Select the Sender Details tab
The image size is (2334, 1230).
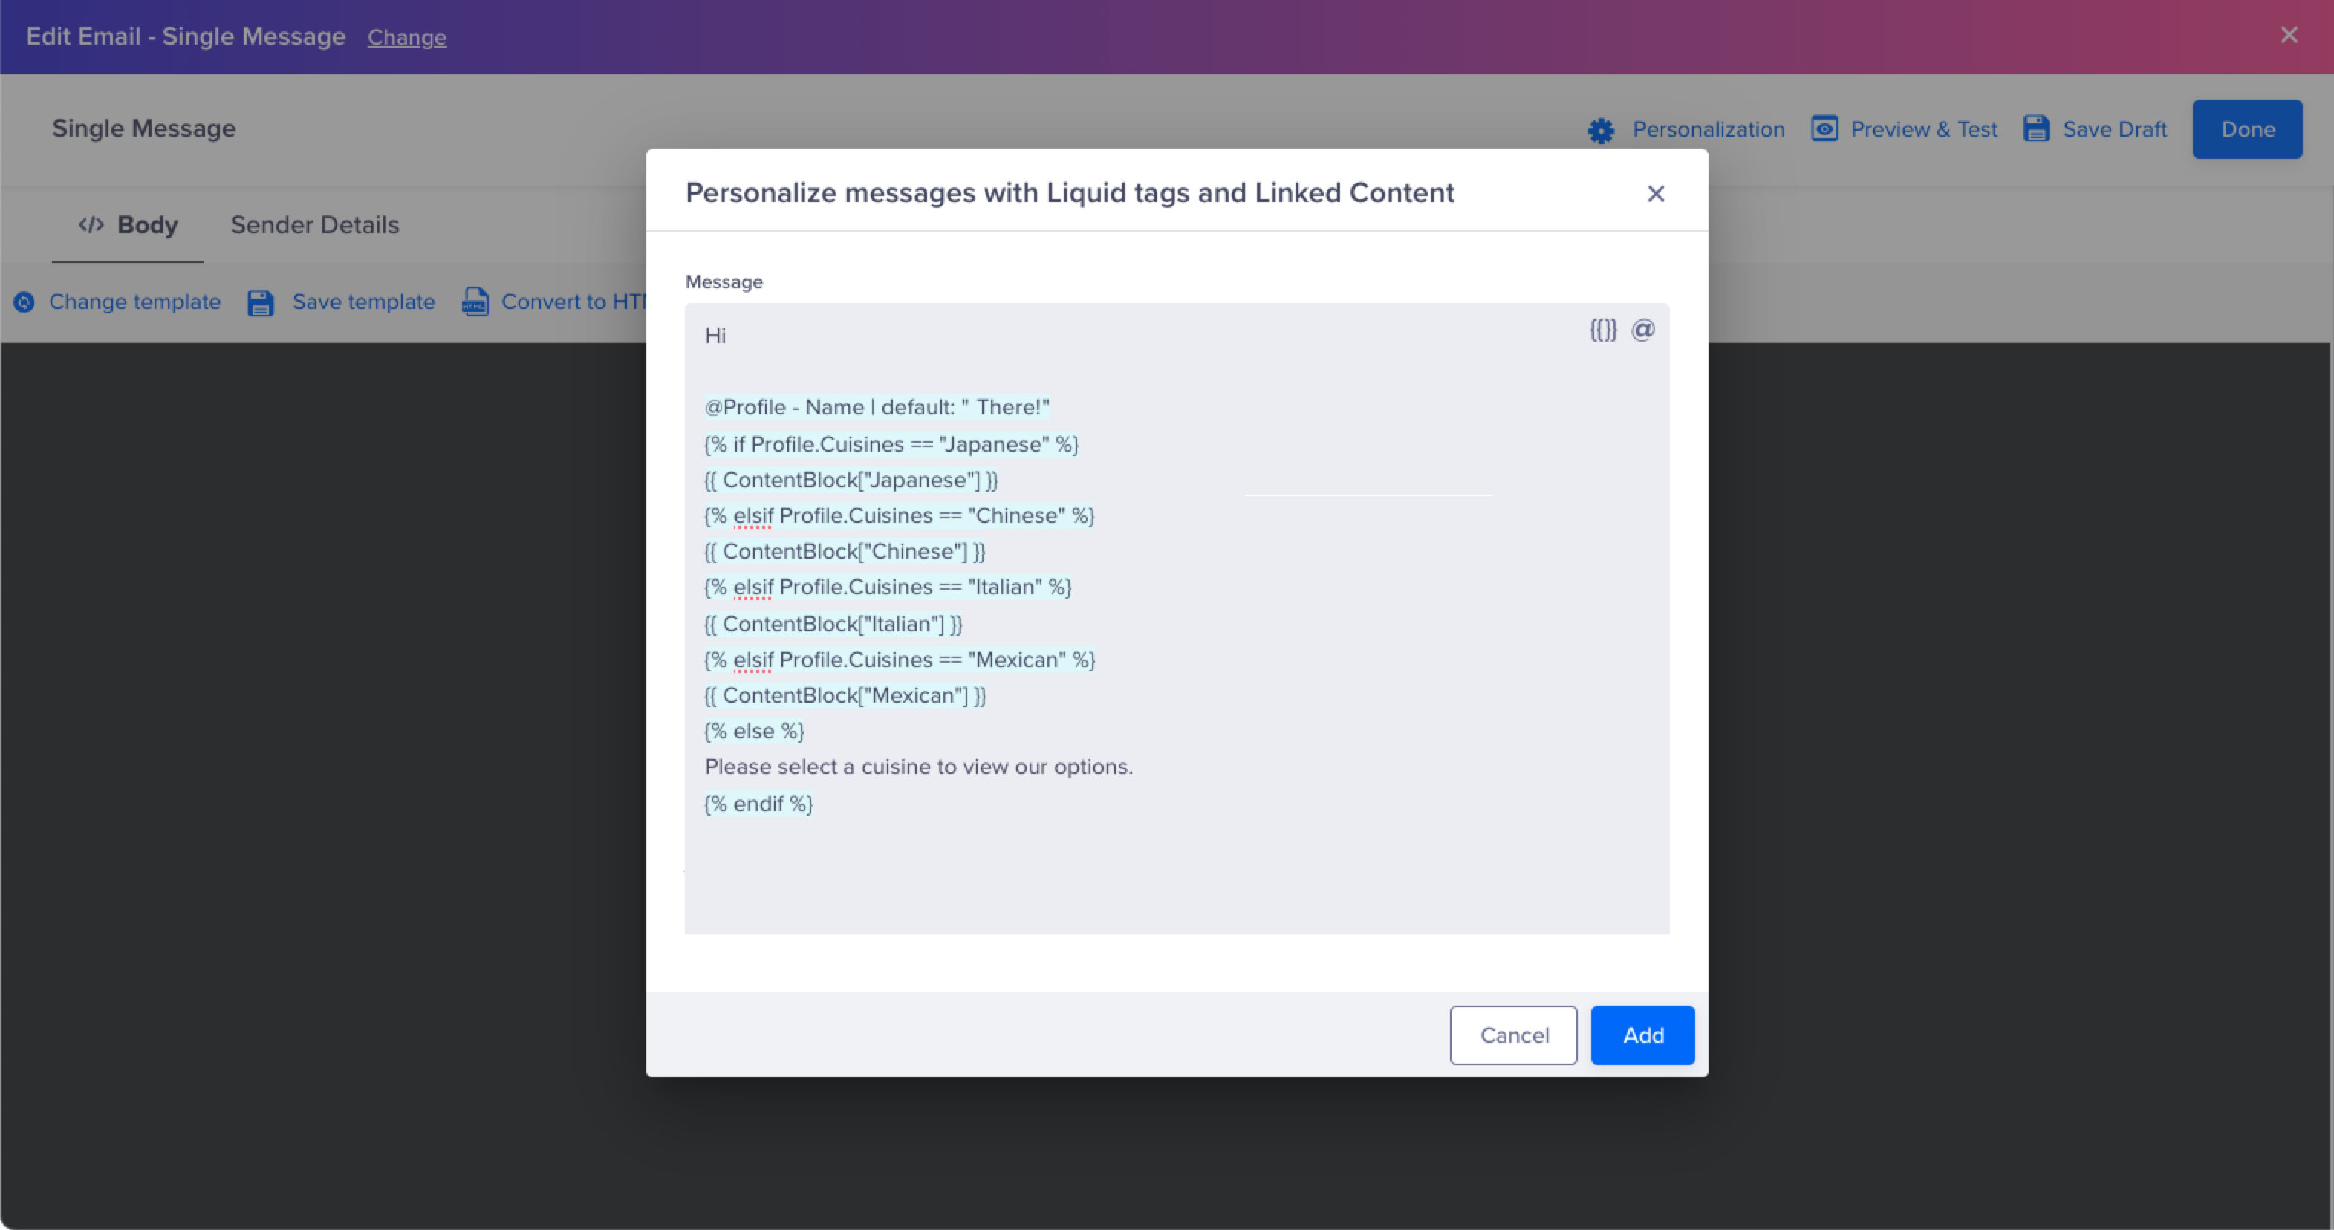coord(313,224)
